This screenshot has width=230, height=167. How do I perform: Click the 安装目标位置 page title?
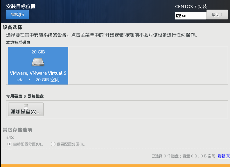coord(21,6)
